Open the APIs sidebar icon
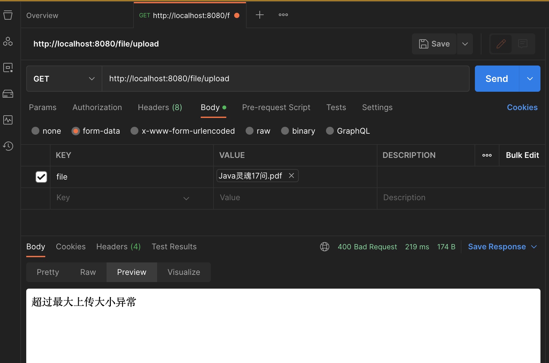This screenshot has height=363, width=549. pos(8,41)
